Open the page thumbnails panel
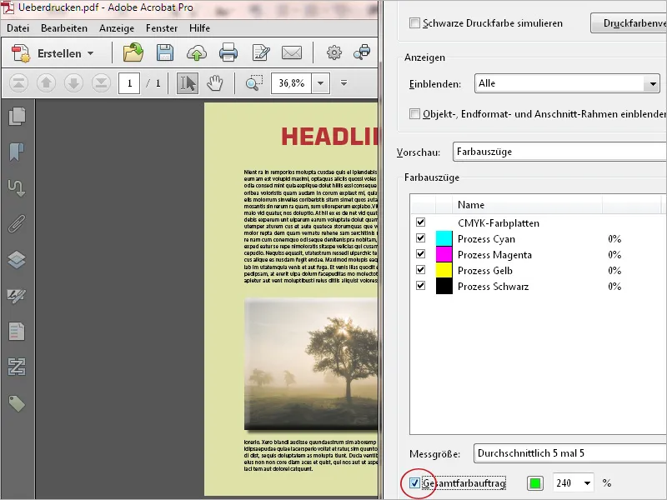Screen dimensions: 667x500 (x=17, y=117)
